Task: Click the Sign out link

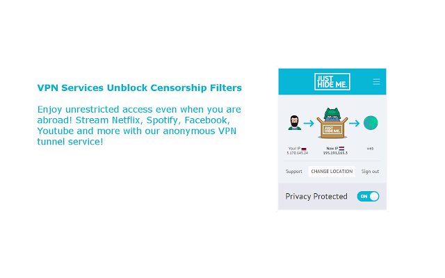Action: (x=370, y=172)
